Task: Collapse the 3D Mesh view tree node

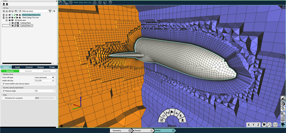Action: [6, 20]
